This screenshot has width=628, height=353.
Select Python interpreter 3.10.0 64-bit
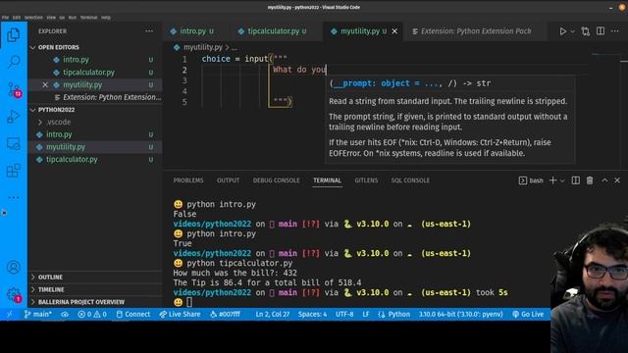(460, 314)
